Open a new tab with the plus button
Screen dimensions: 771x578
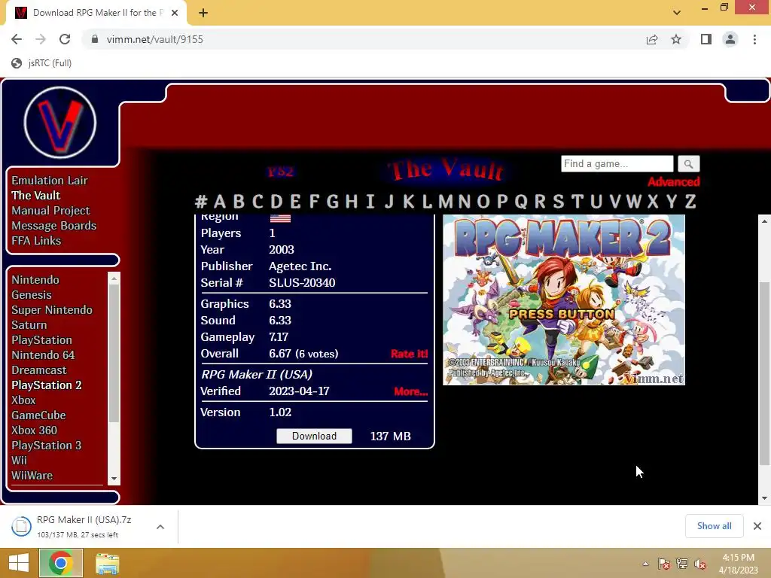point(203,13)
